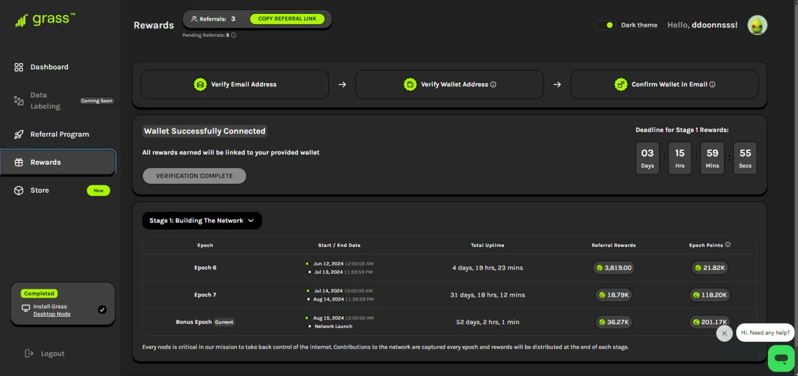Expand Stage 1: Building The Network dropdown

tap(202, 221)
